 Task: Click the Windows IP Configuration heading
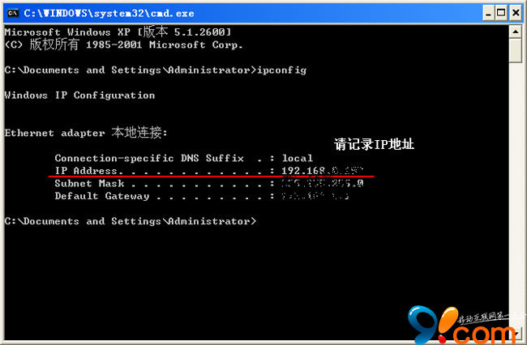click(x=79, y=96)
